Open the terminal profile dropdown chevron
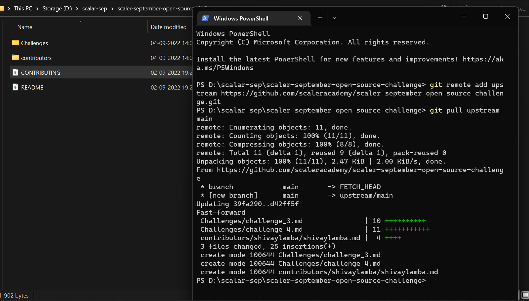This screenshot has width=529, height=301. (334, 18)
